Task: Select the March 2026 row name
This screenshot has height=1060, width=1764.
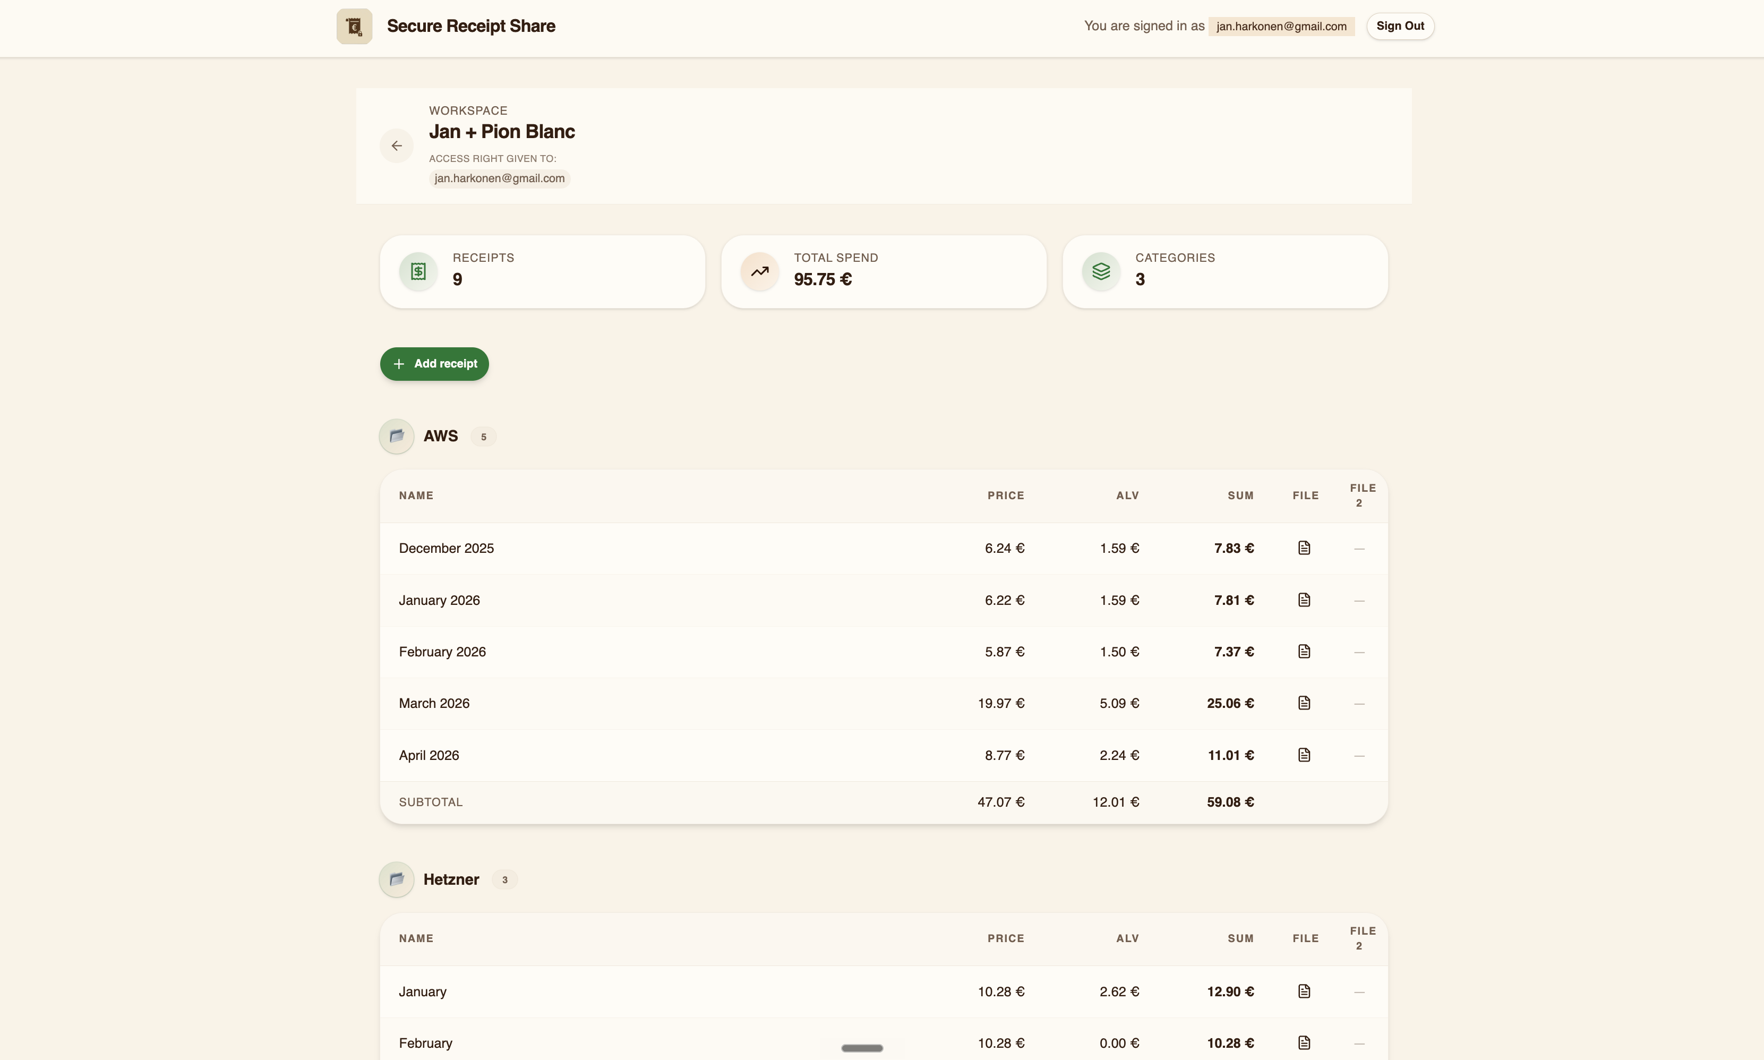Action: coord(434,704)
